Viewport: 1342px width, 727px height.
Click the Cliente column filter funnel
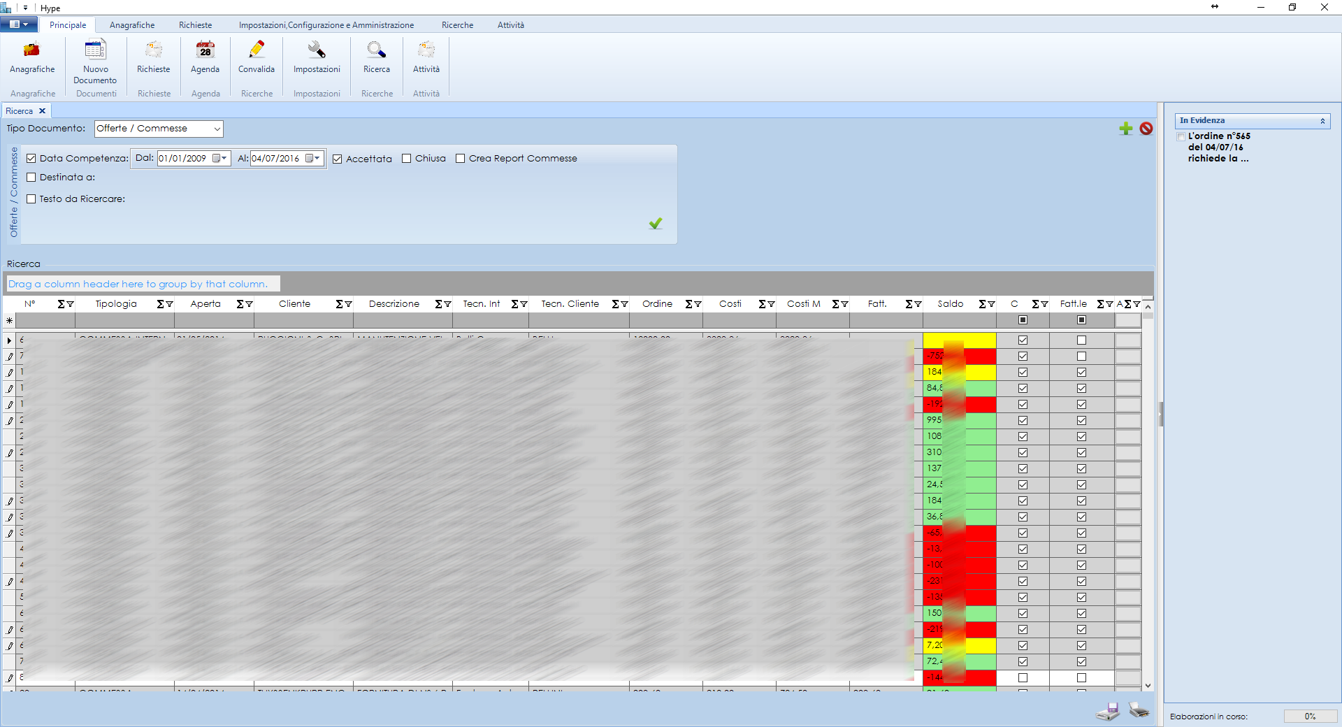(x=348, y=304)
